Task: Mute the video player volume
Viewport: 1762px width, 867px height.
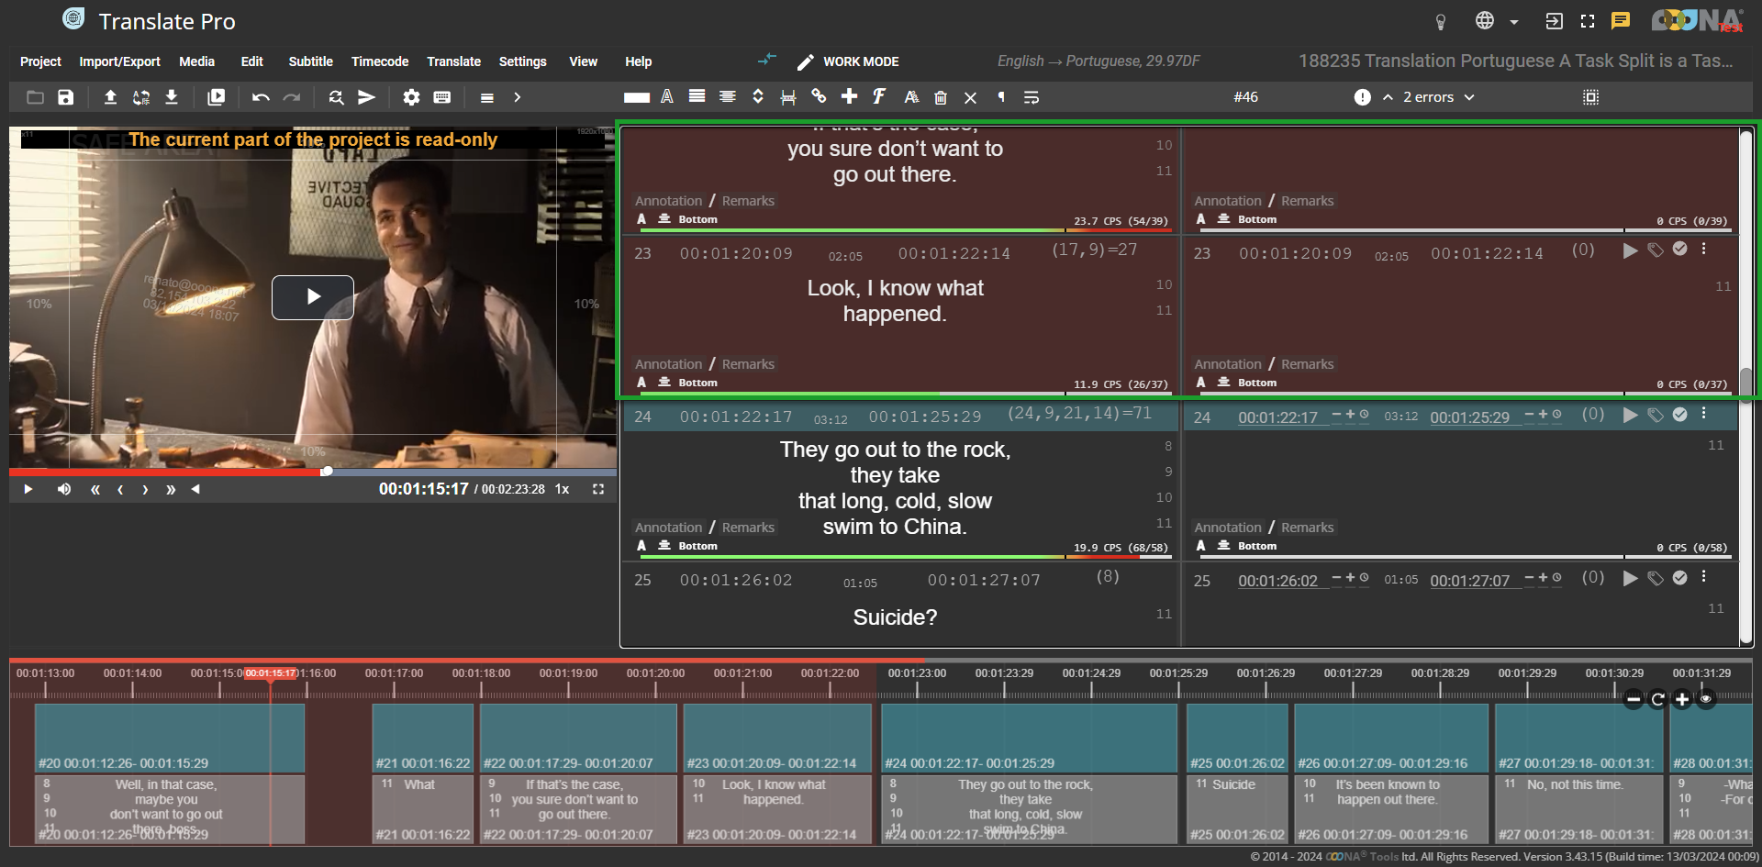Action: 64,489
